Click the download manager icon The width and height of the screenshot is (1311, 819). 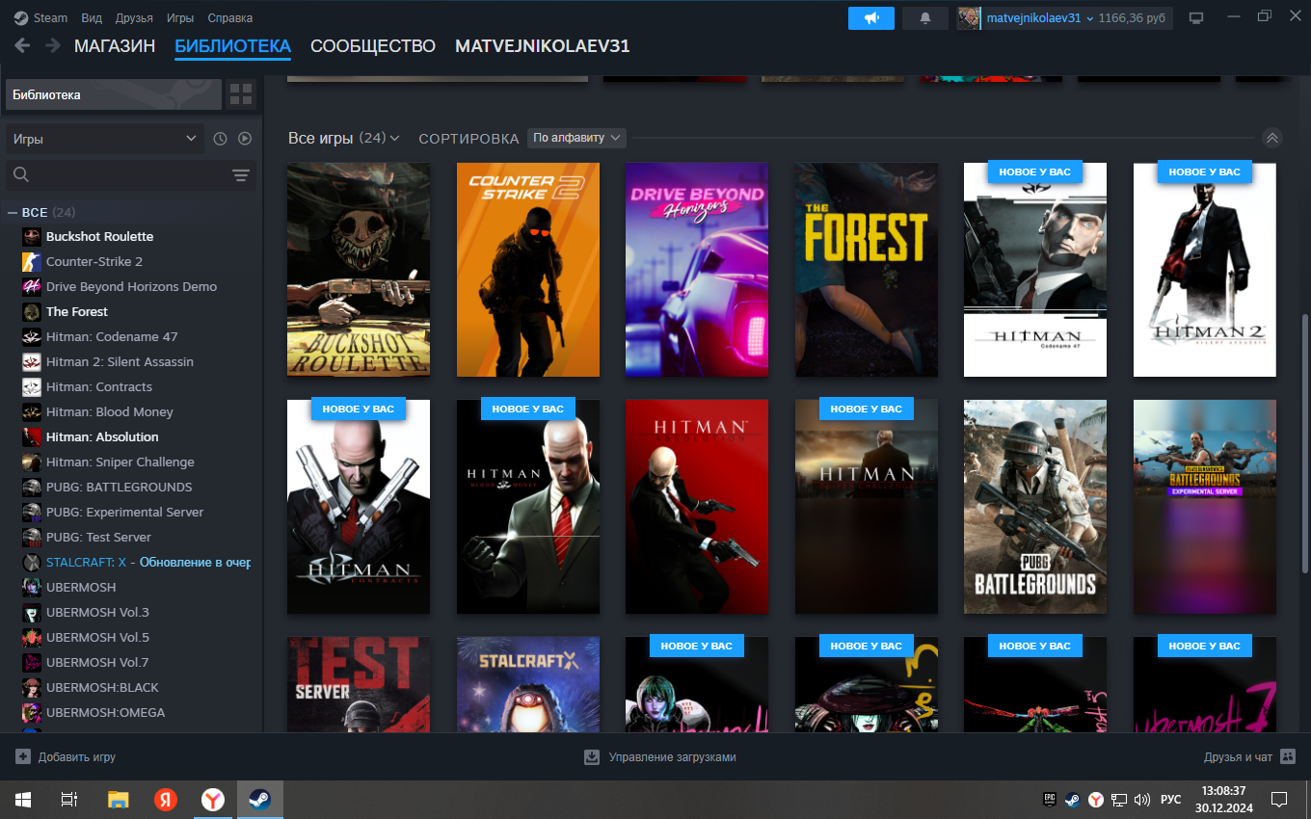592,757
